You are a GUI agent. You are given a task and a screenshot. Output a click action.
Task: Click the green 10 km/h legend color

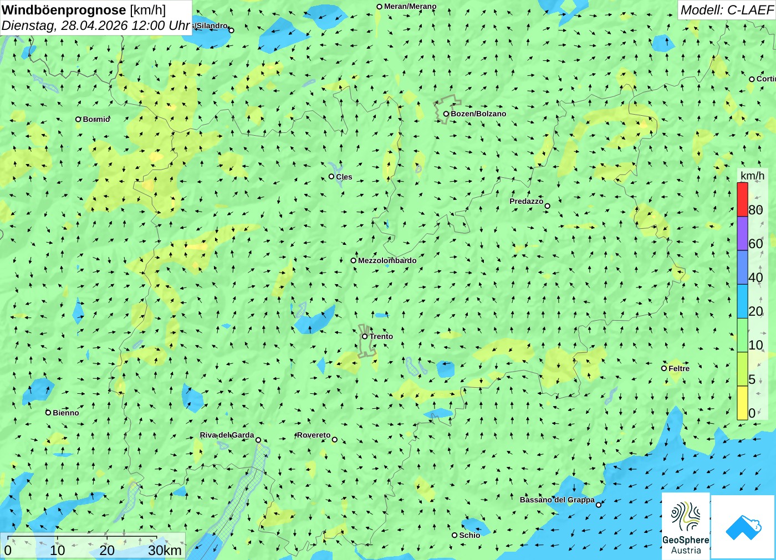[x=742, y=335]
